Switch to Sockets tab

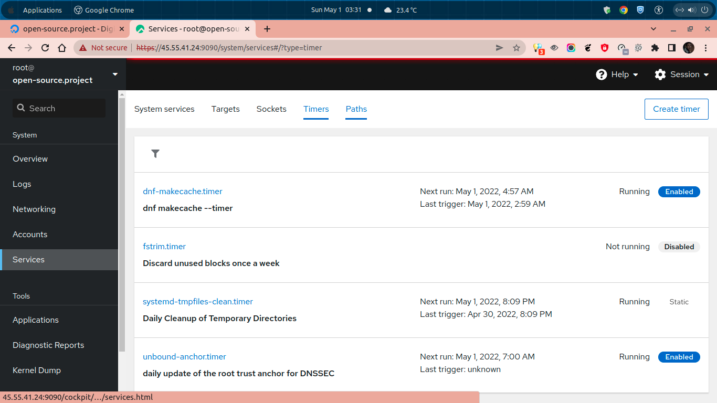(271, 109)
